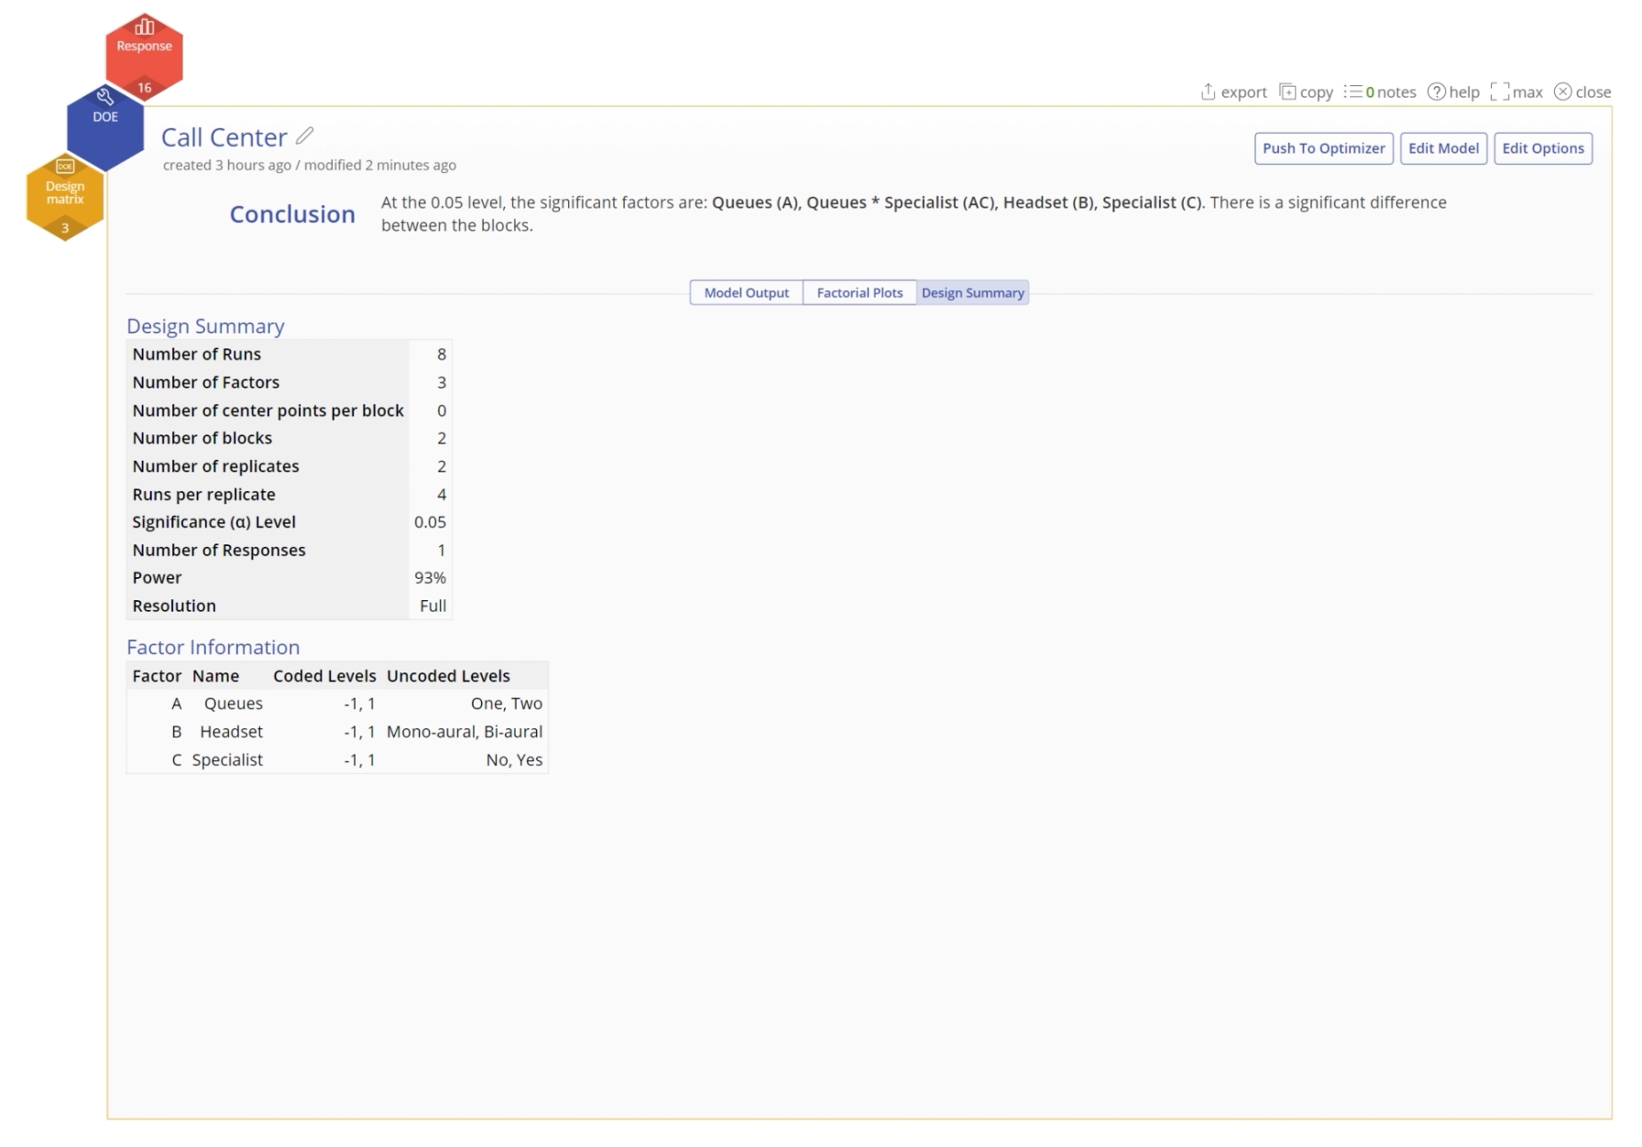Open the notes list icon
This screenshot has height=1147, width=1642.
[1352, 92]
